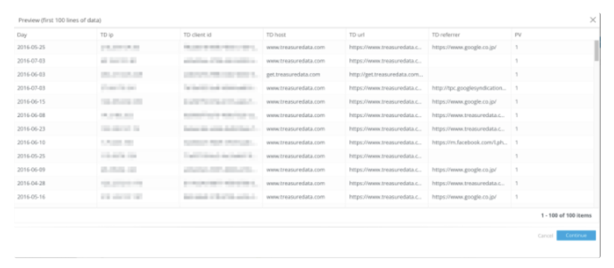This screenshot has width=614, height=268.
Task: Click the 2016-04-28 date cell
Action: click(x=31, y=183)
